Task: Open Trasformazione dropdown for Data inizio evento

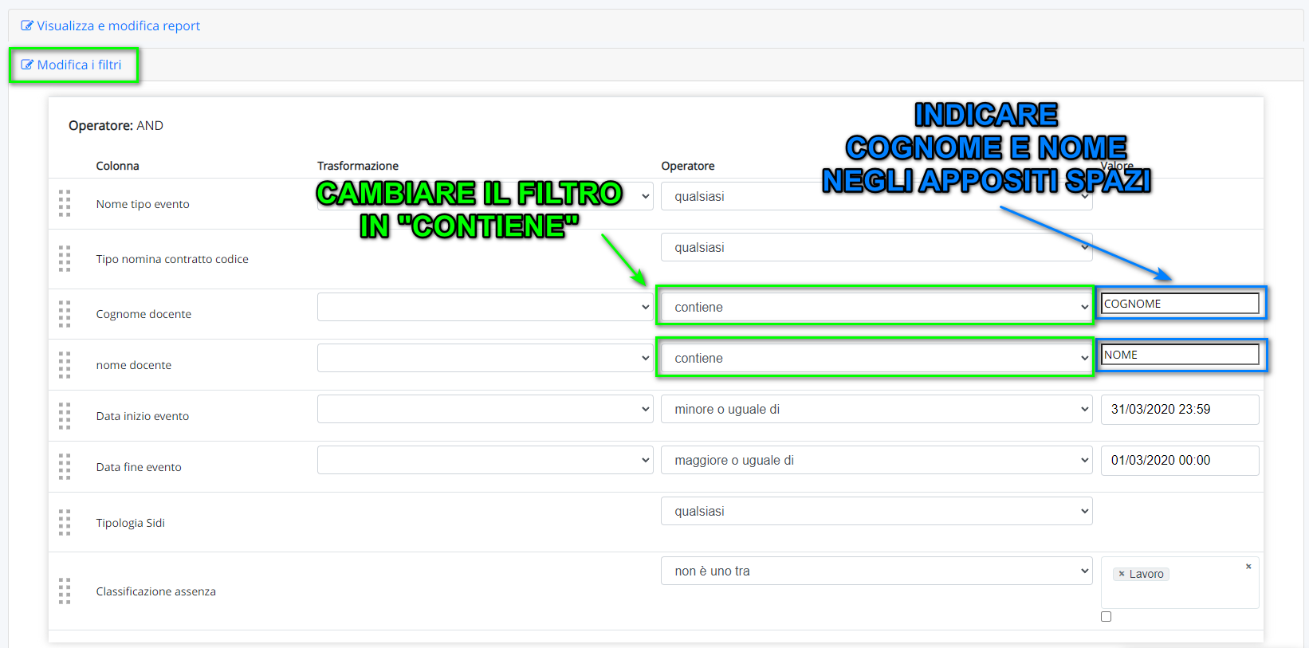Action: tap(485, 409)
